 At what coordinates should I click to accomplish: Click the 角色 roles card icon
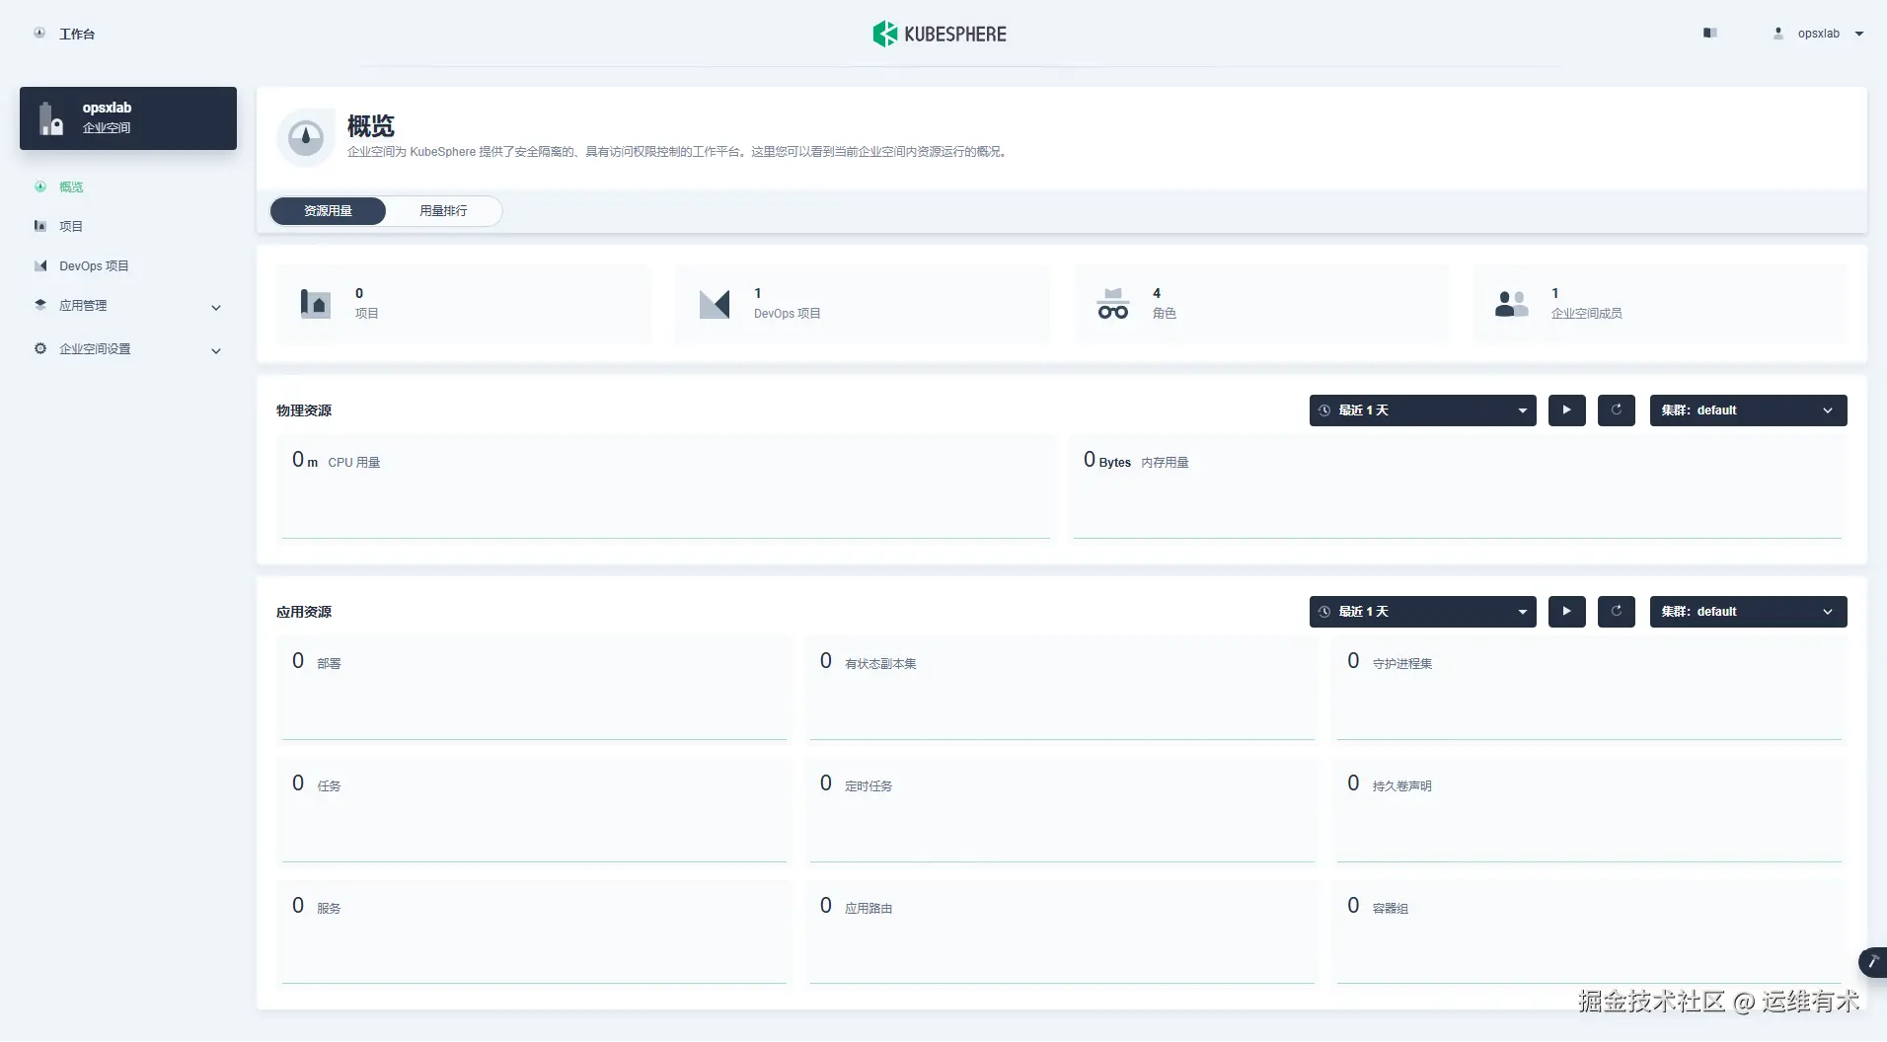1113,304
